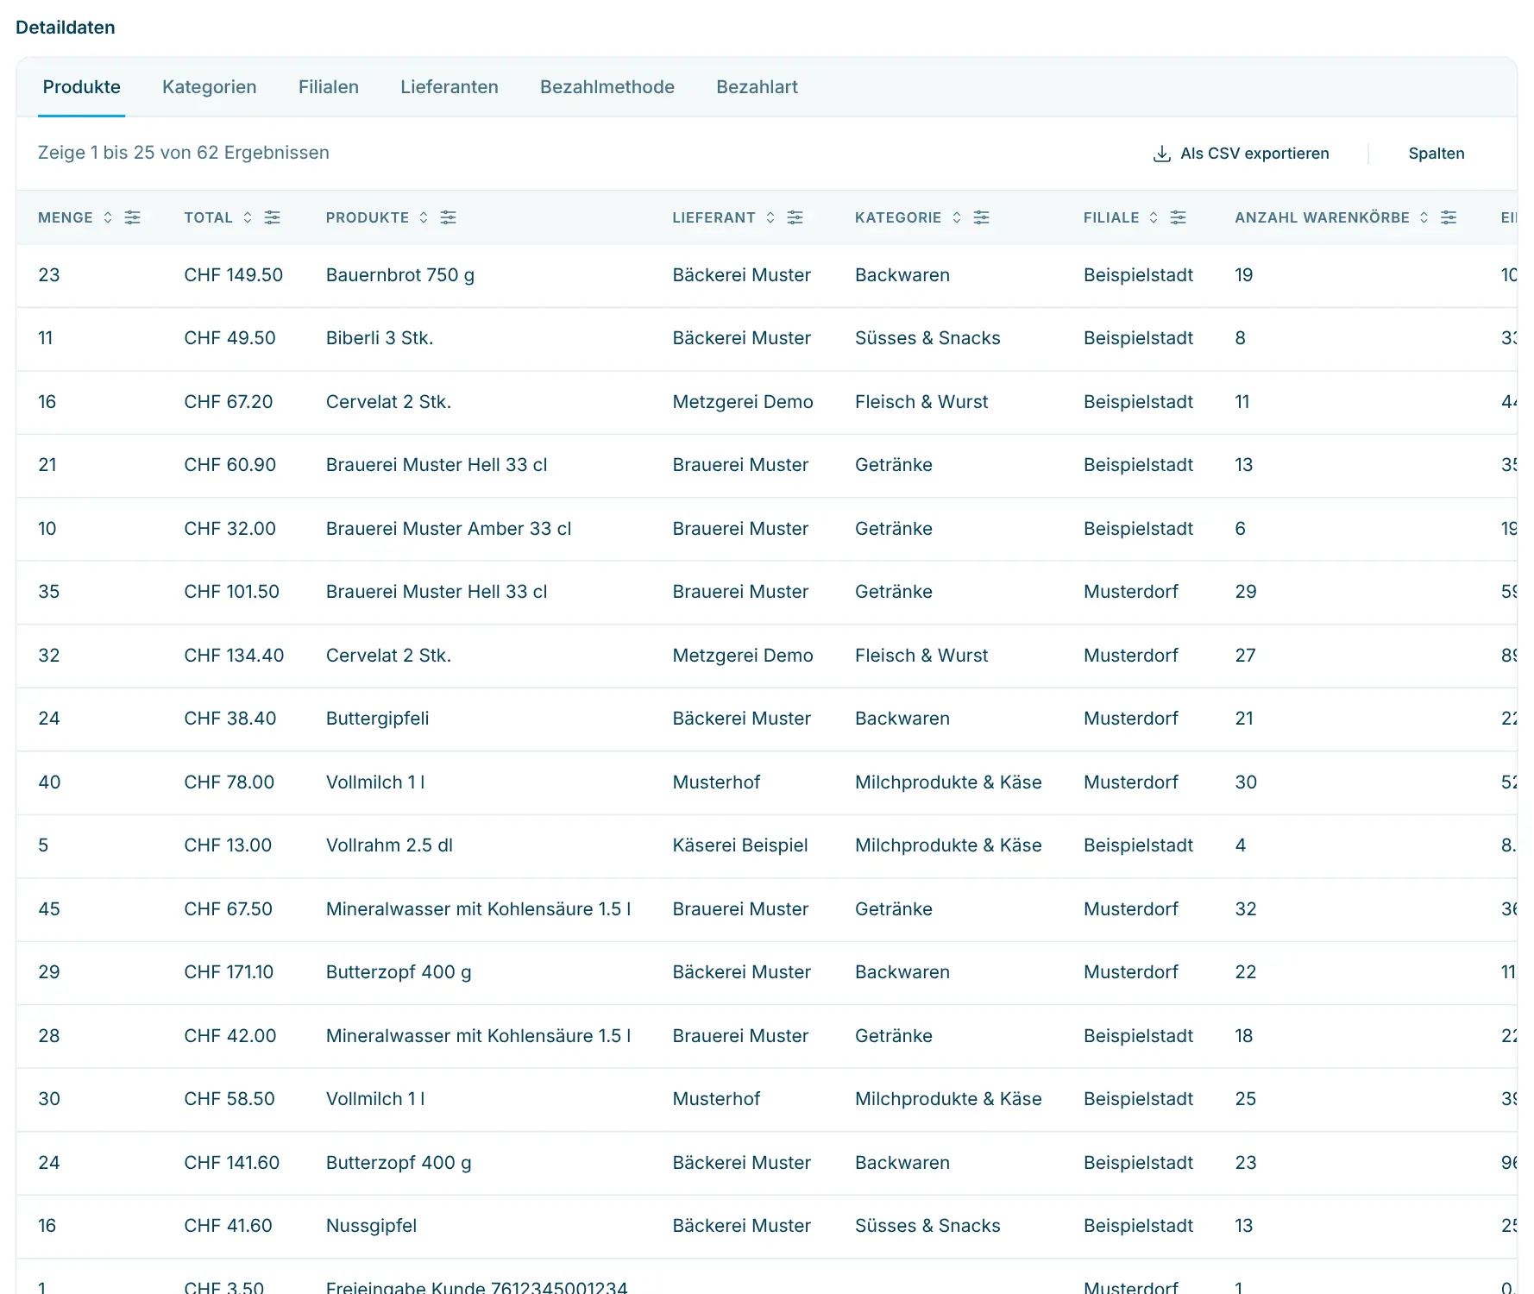Click total 'CHF 171.10'
The image size is (1534, 1294).
(x=229, y=972)
